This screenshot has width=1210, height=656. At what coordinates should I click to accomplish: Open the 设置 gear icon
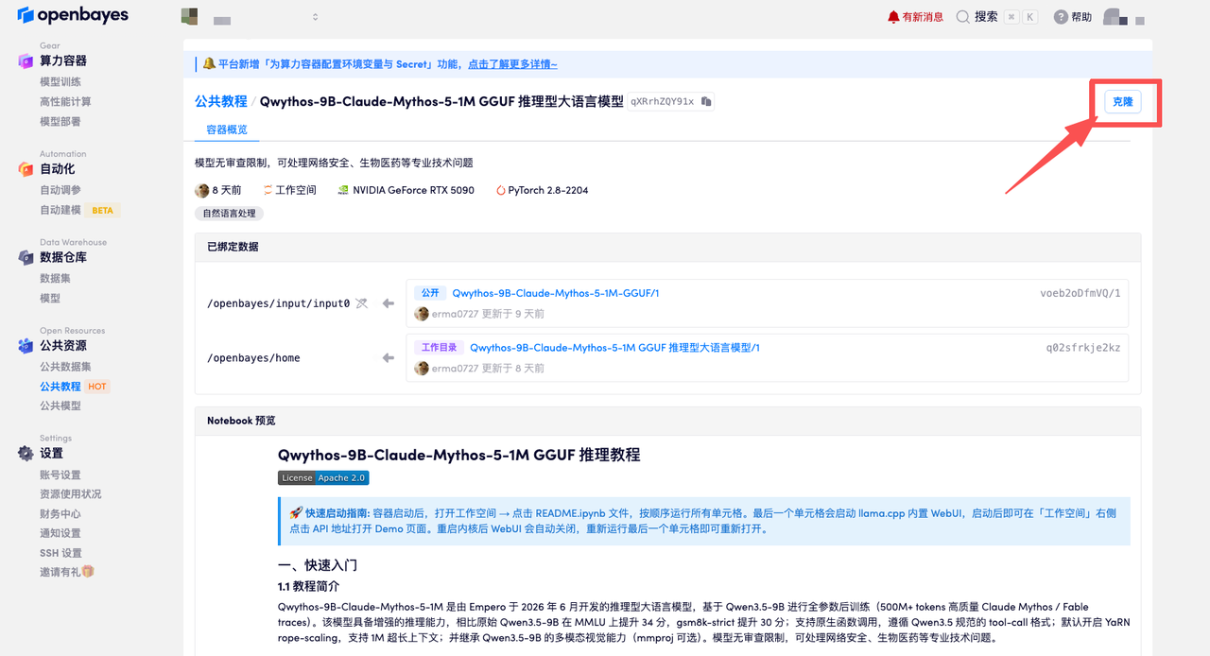[26, 454]
